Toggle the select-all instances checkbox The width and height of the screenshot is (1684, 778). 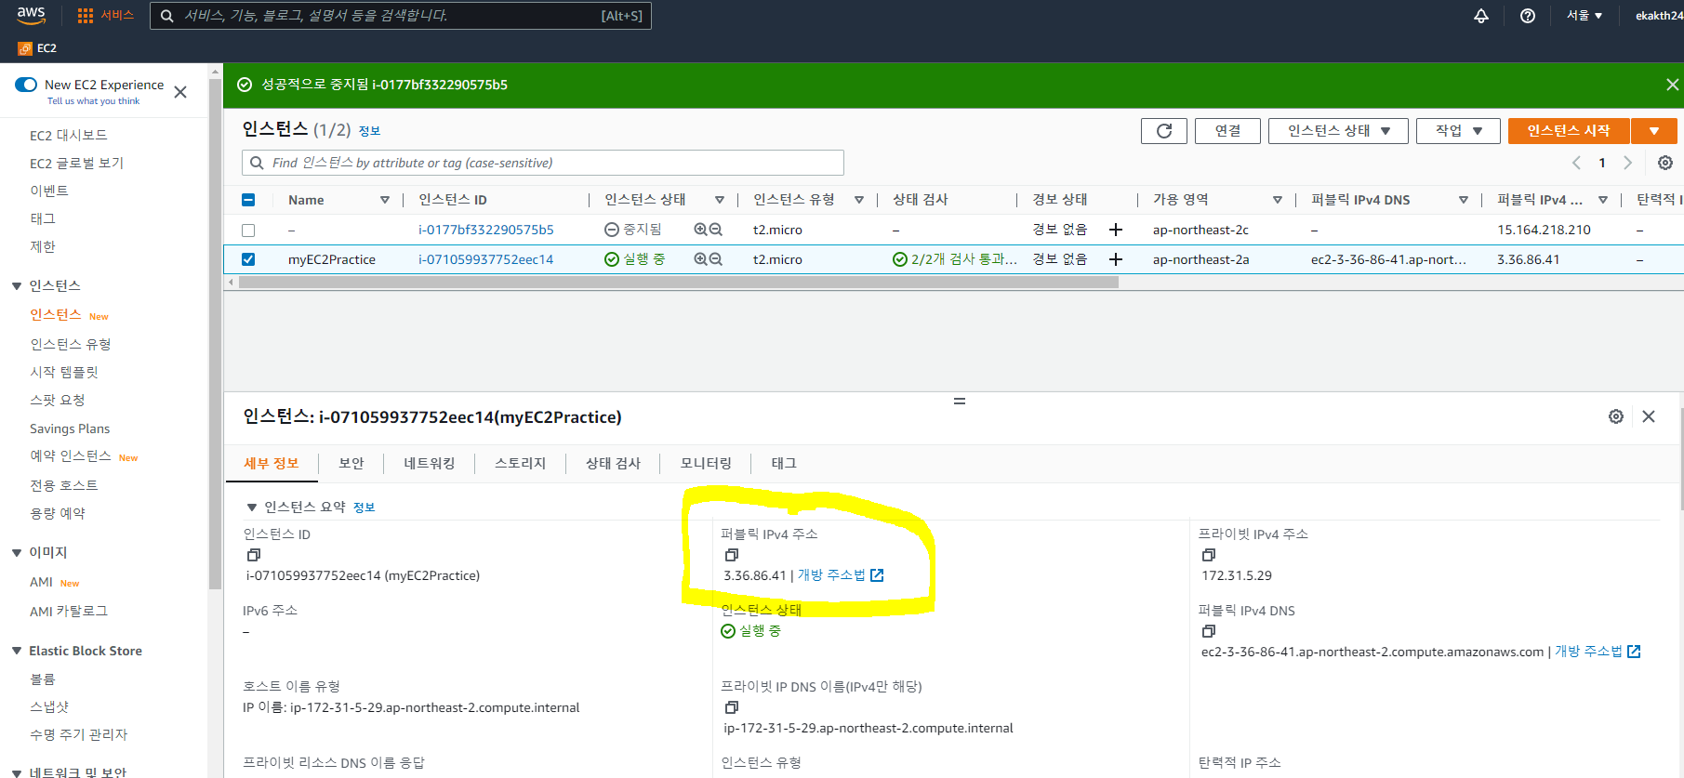pos(248,200)
